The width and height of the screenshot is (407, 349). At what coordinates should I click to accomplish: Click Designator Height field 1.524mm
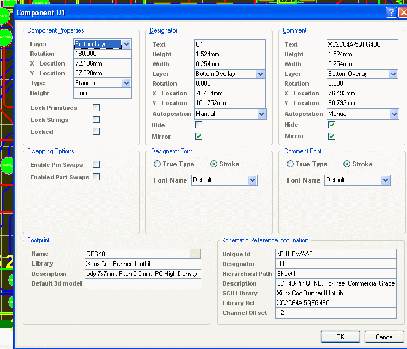pyautogui.click(x=230, y=54)
